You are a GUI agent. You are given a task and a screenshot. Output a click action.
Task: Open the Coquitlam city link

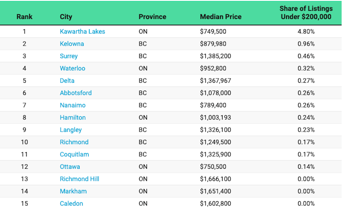click(74, 154)
